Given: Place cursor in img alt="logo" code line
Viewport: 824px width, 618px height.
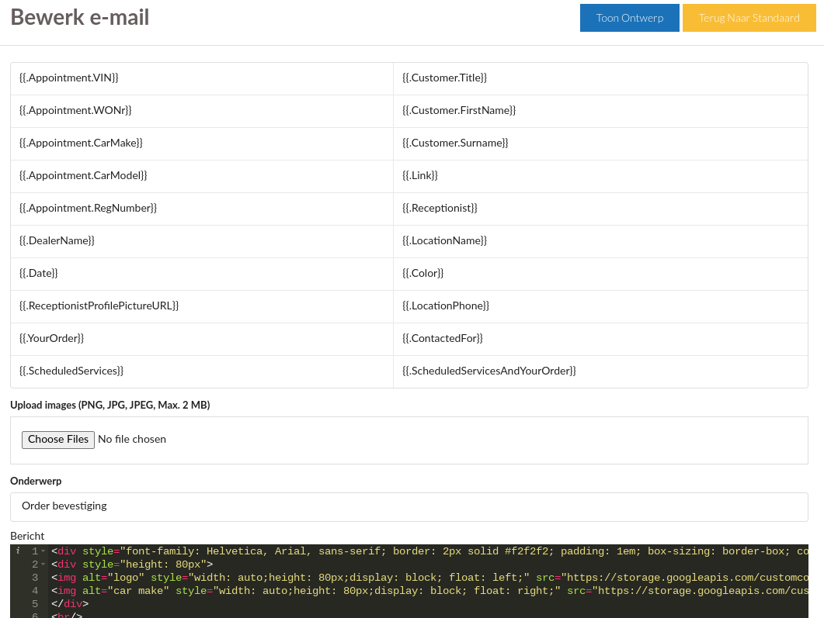Looking at the screenshot, I should pyautogui.click(x=430, y=578).
